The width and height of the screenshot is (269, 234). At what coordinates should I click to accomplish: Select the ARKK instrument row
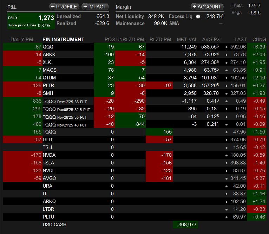click(x=134, y=54)
